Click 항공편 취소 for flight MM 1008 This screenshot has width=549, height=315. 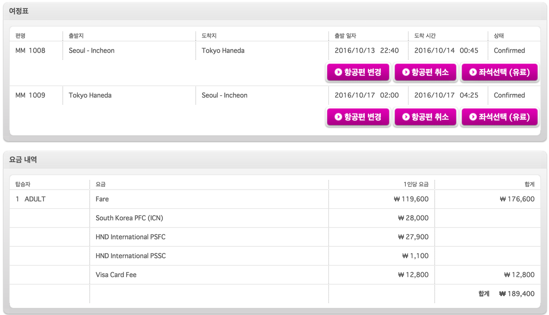tap(425, 72)
